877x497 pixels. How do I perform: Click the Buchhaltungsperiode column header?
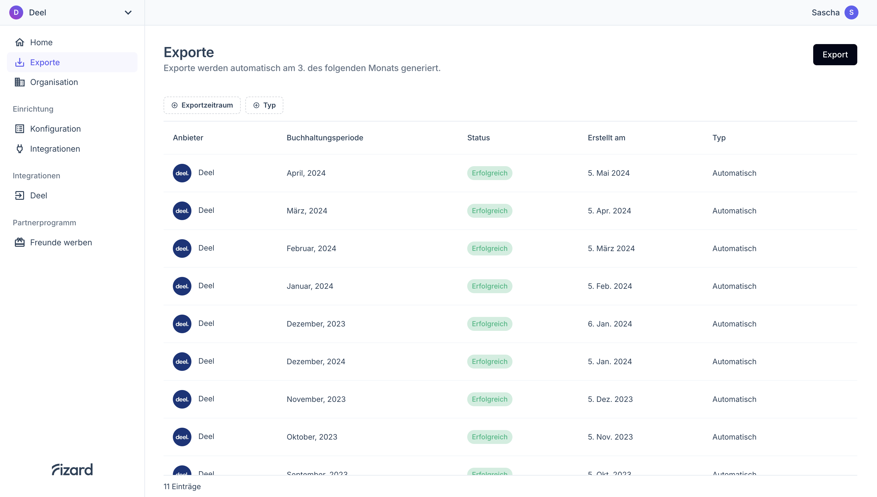pyautogui.click(x=325, y=137)
